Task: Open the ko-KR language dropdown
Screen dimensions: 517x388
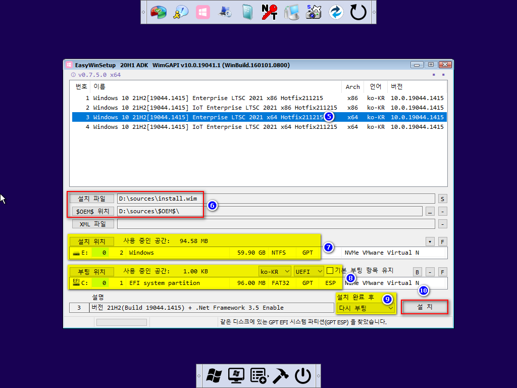Action: (275, 271)
